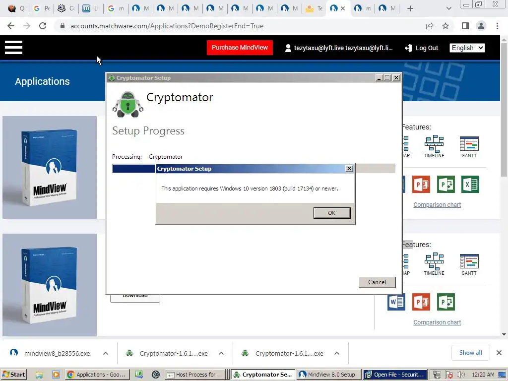
Task: Click the Cryptomator robot logo
Action: pos(127,104)
